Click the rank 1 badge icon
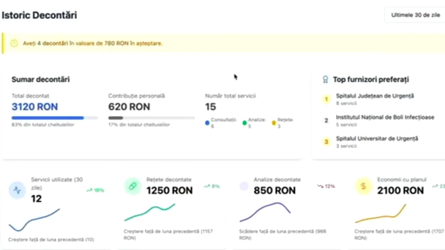The height and width of the screenshot is (250, 445). pyautogui.click(x=326, y=99)
